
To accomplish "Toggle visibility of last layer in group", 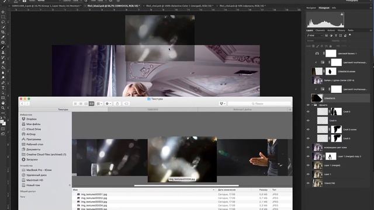I will click(308, 138).
